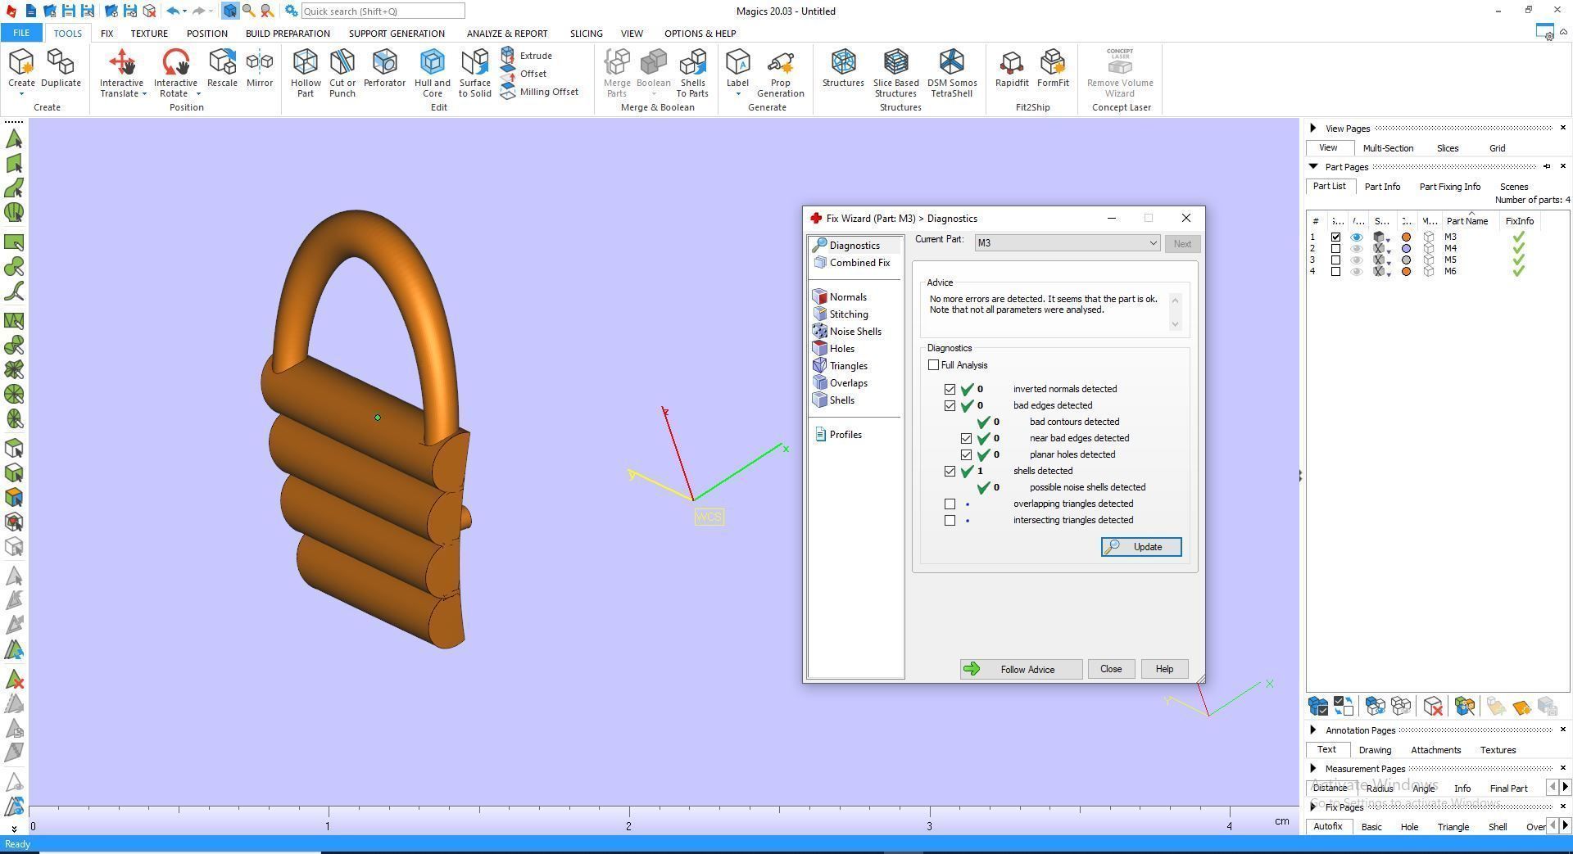This screenshot has height=854, width=1573.
Task: Toggle inverted normals detected checkbox
Action: [x=950, y=389]
